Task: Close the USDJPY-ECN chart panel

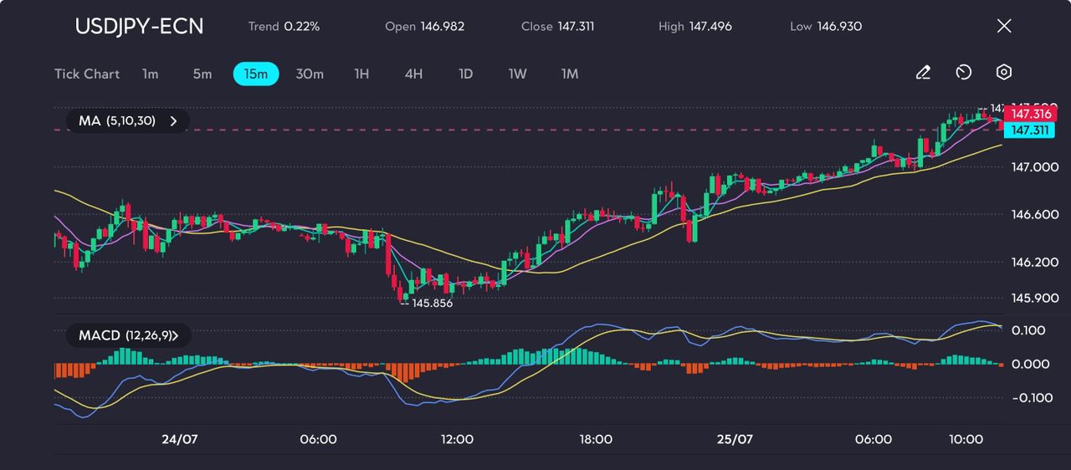Action: (x=1004, y=26)
